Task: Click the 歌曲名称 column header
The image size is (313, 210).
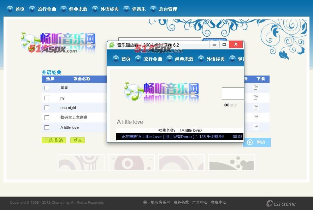Action: (x=82, y=79)
